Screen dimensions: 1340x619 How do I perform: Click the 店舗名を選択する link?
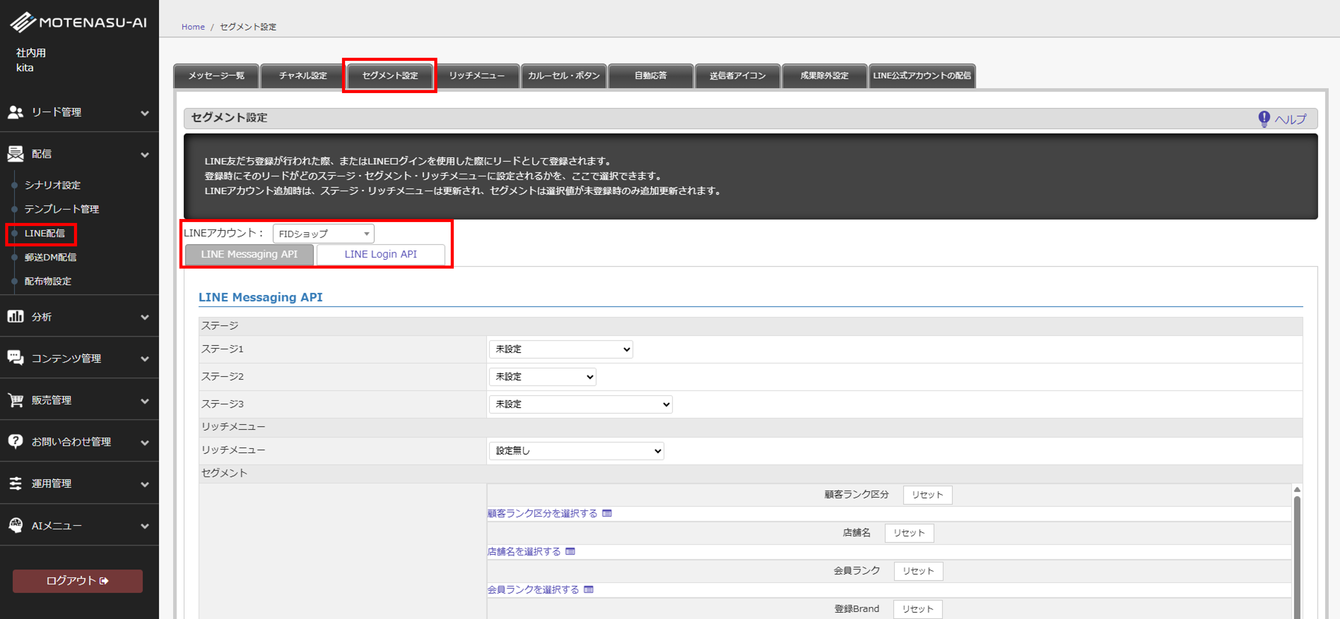[524, 551]
